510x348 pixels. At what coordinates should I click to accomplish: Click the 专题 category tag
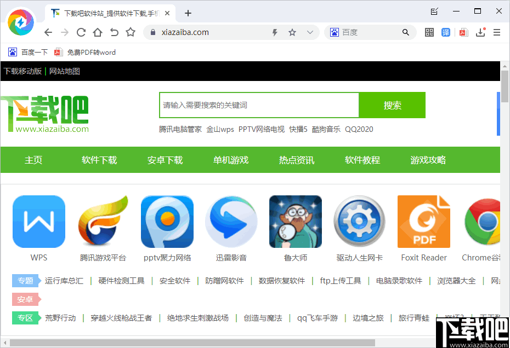pyautogui.click(x=26, y=281)
